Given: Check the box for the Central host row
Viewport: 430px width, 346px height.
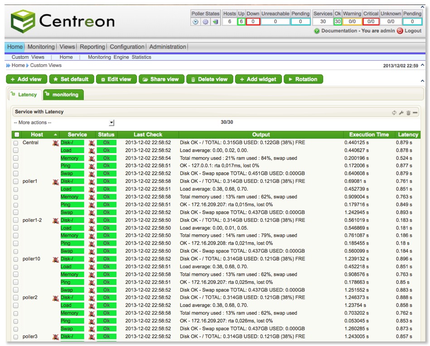Looking at the screenshot, I should coord(16,143).
